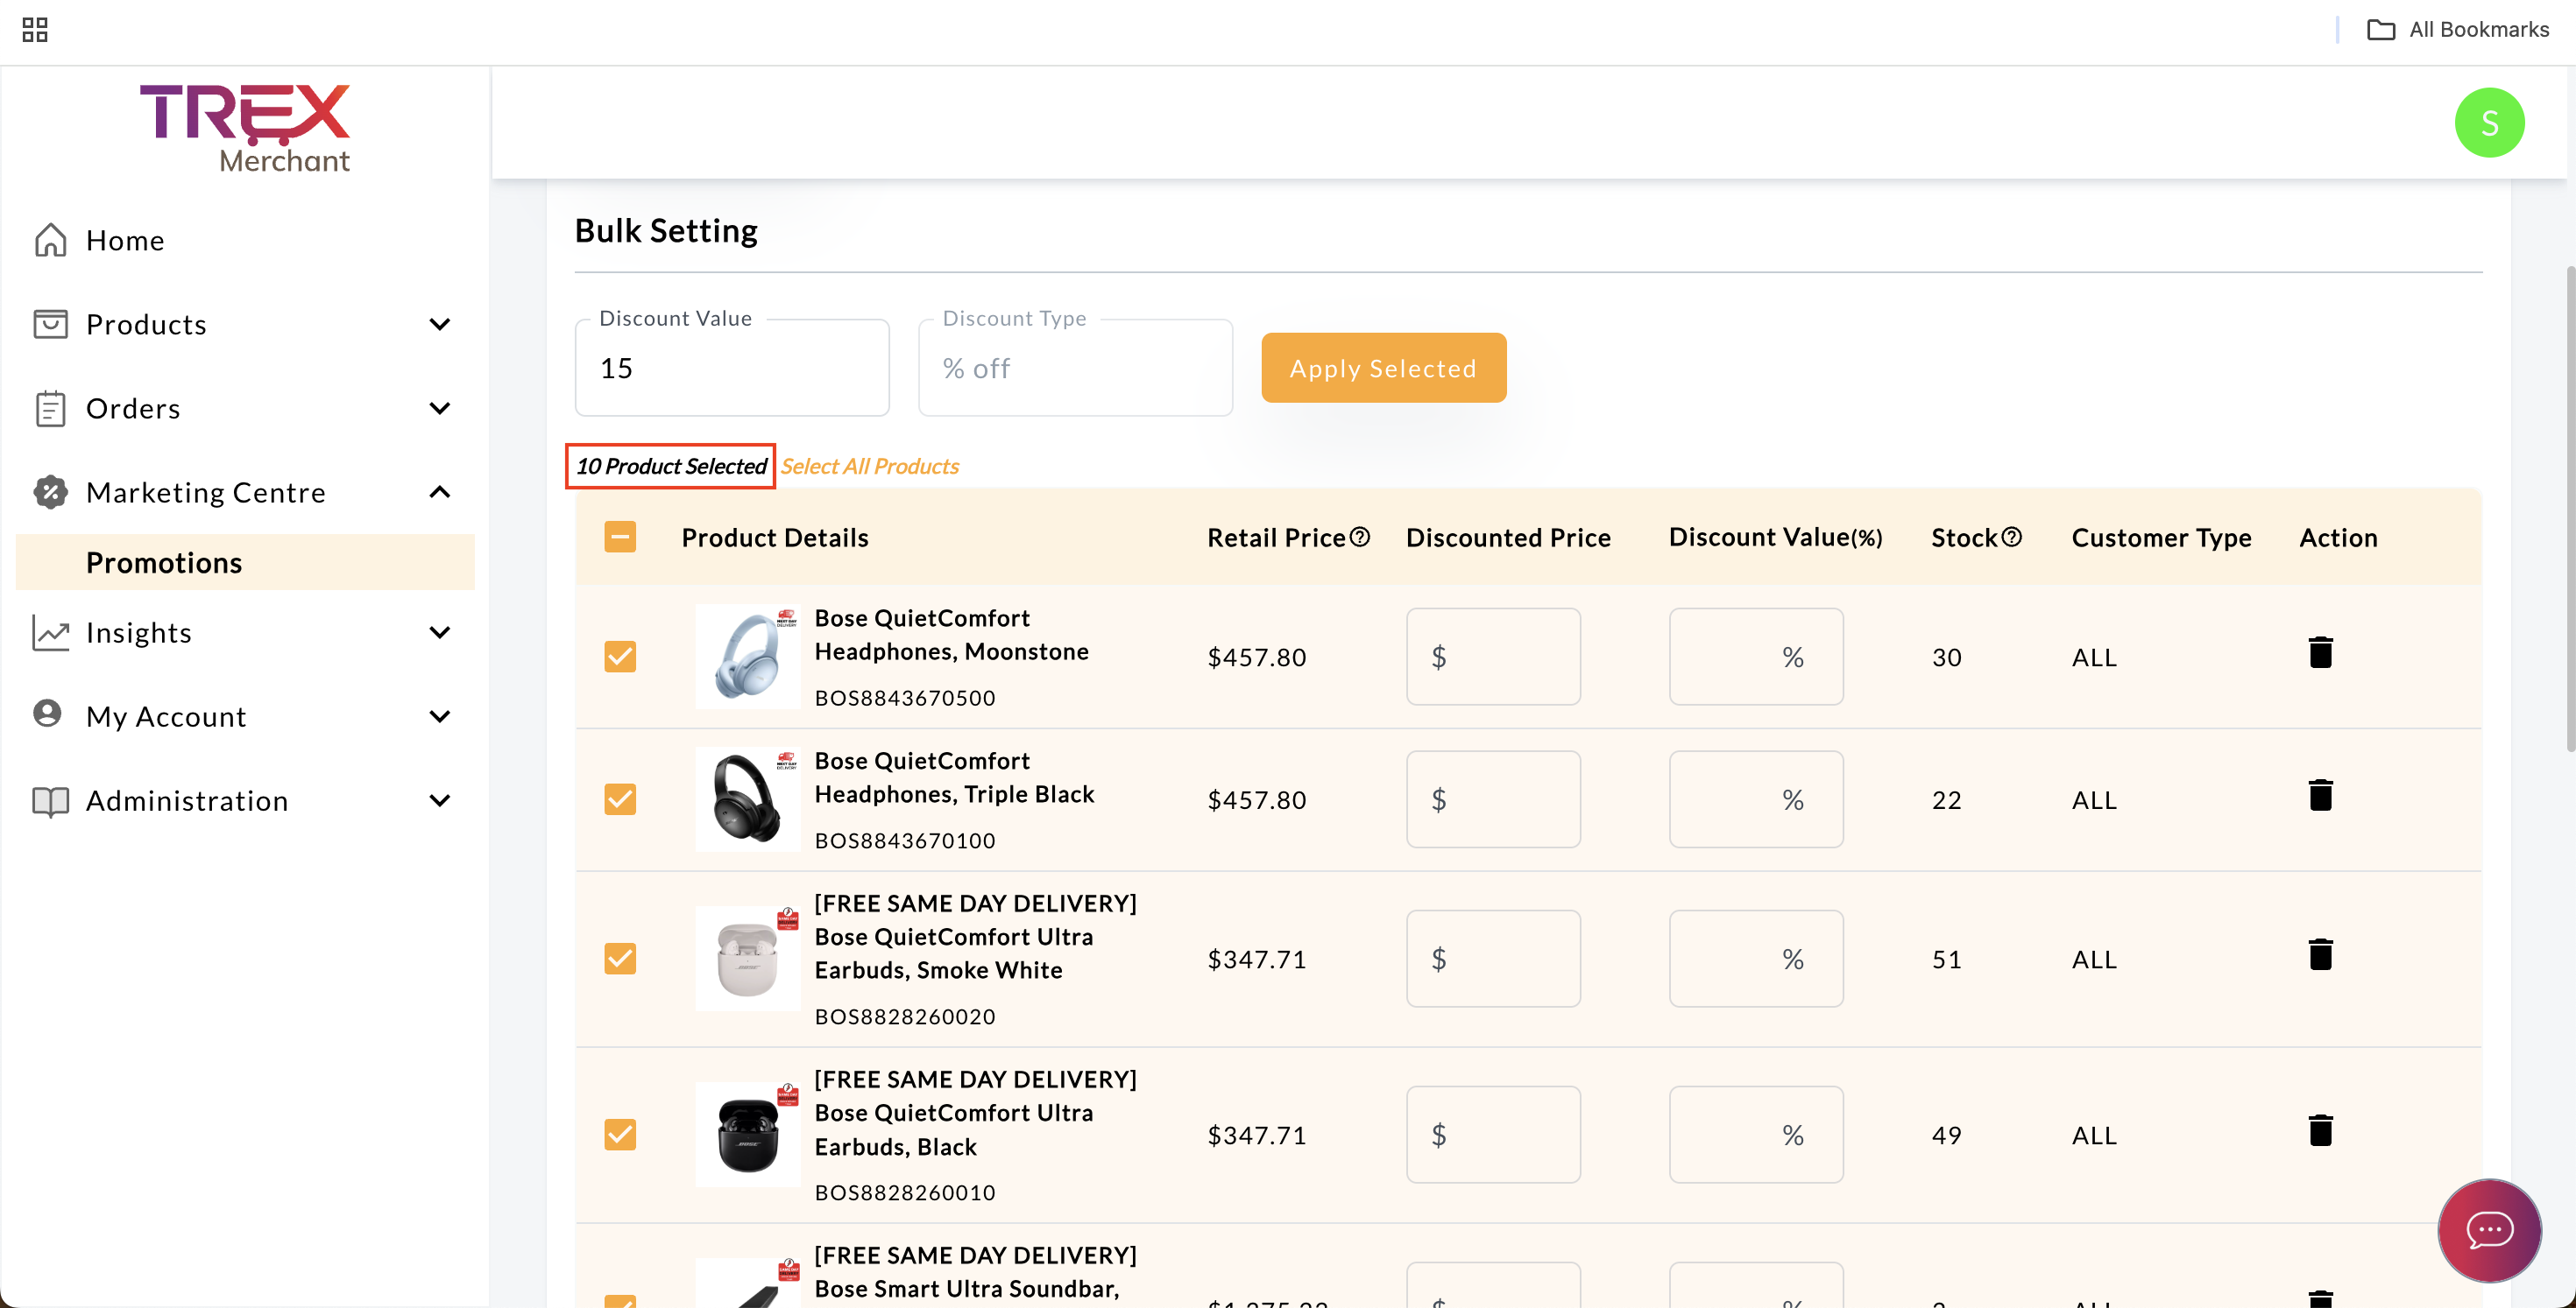Click the Administration book icon
Image resolution: width=2576 pixels, height=1308 pixels.
[x=51, y=800]
